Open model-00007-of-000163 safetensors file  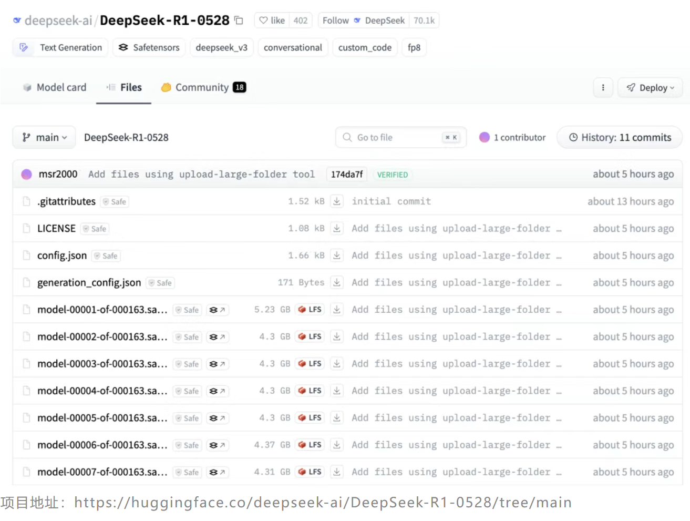102,472
